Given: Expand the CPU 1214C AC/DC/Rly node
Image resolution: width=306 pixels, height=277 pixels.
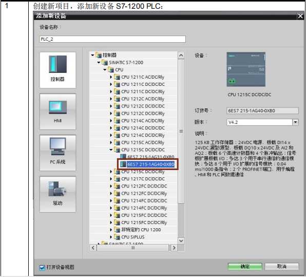Looking at the screenshot, I should tap(111, 121).
